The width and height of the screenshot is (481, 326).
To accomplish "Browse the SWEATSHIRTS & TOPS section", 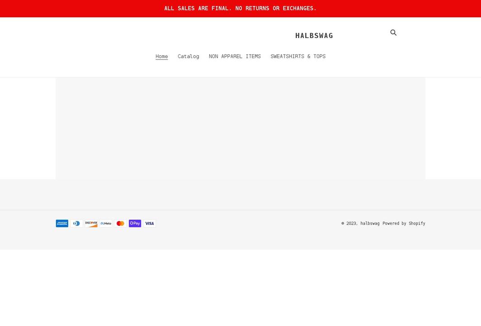I will pyautogui.click(x=298, y=56).
